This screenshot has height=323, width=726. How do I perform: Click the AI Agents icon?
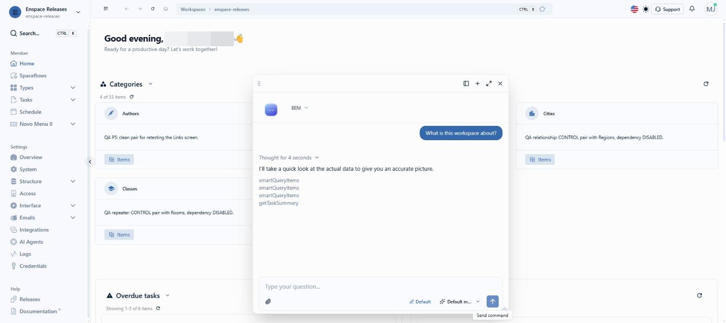[13, 242]
